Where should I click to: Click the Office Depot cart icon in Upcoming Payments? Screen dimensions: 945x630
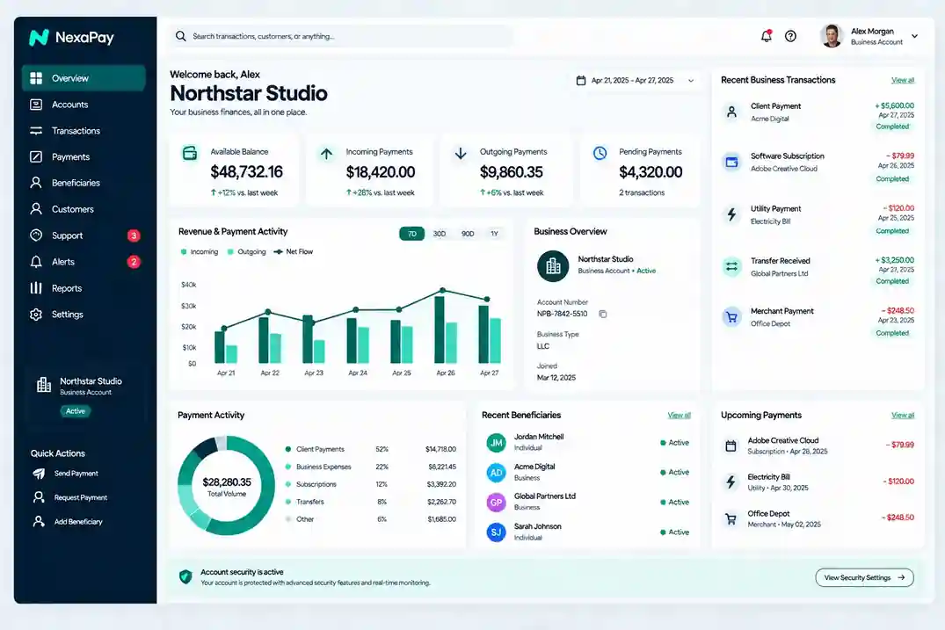click(731, 518)
